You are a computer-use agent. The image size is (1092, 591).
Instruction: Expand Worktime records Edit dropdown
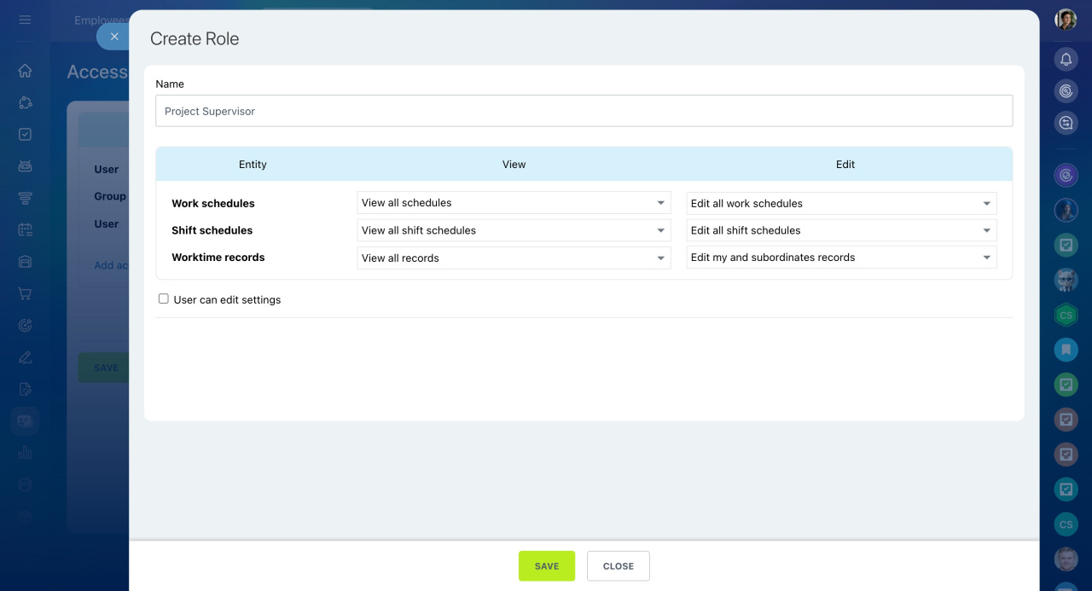coord(841,258)
